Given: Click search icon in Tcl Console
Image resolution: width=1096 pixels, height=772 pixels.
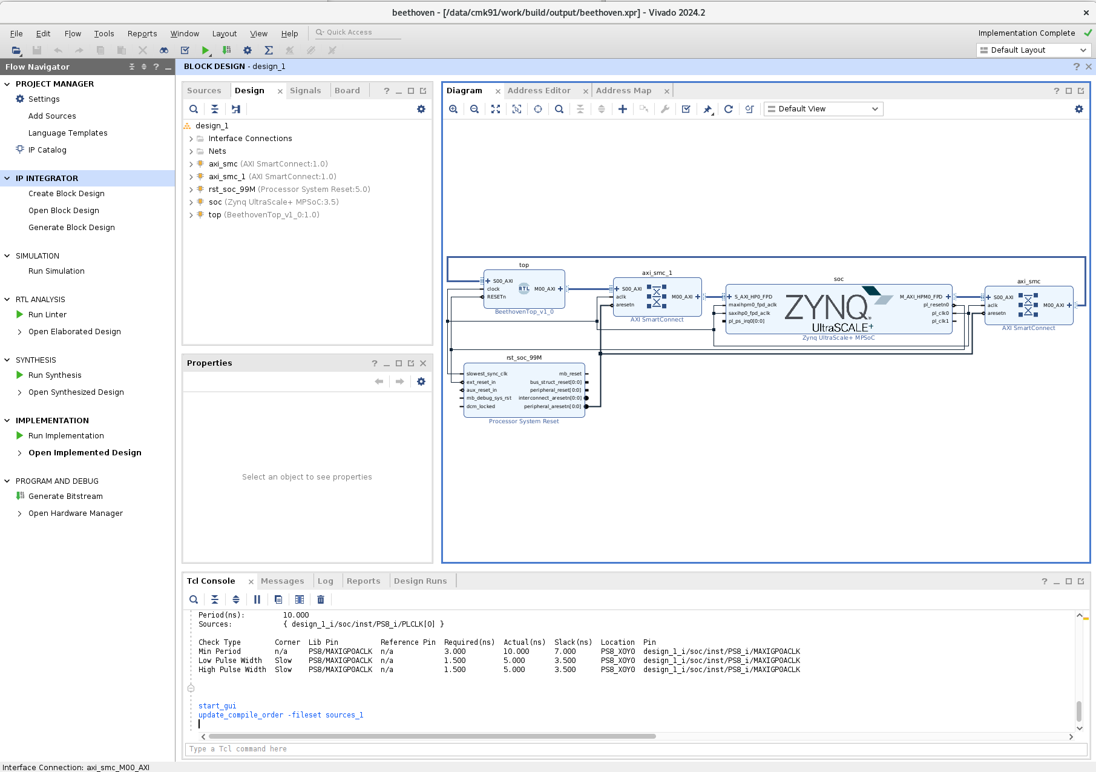Looking at the screenshot, I should [x=194, y=599].
